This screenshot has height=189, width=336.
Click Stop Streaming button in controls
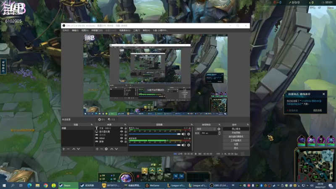(x=236, y=129)
